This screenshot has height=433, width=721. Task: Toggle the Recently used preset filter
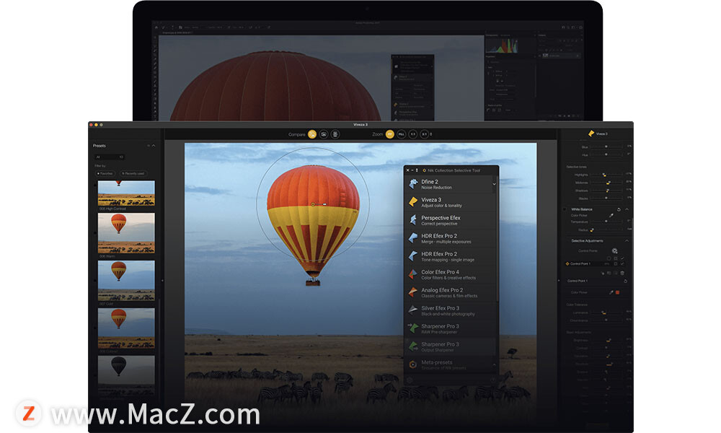click(x=133, y=173)
